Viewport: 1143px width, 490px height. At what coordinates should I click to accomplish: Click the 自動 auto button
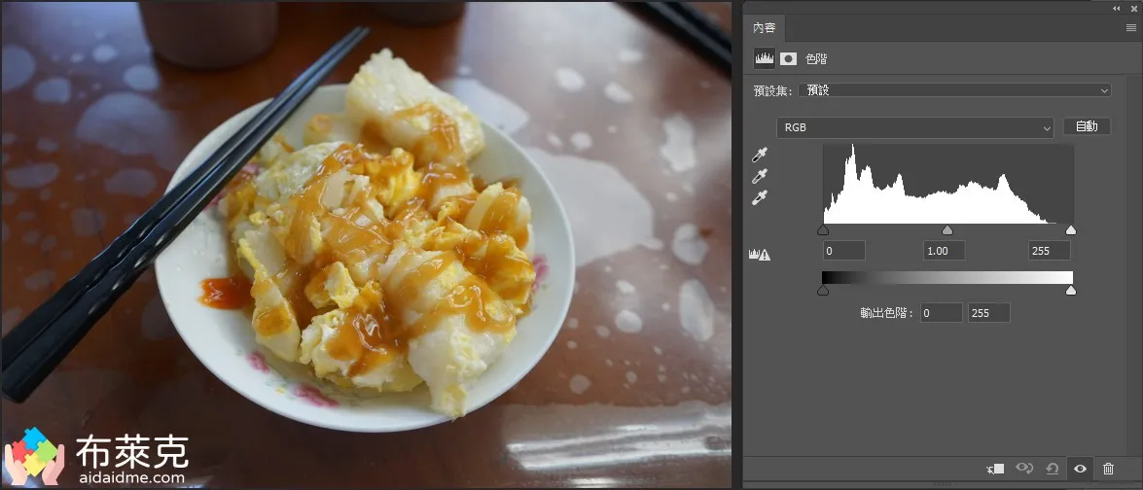pos(1087,126)
